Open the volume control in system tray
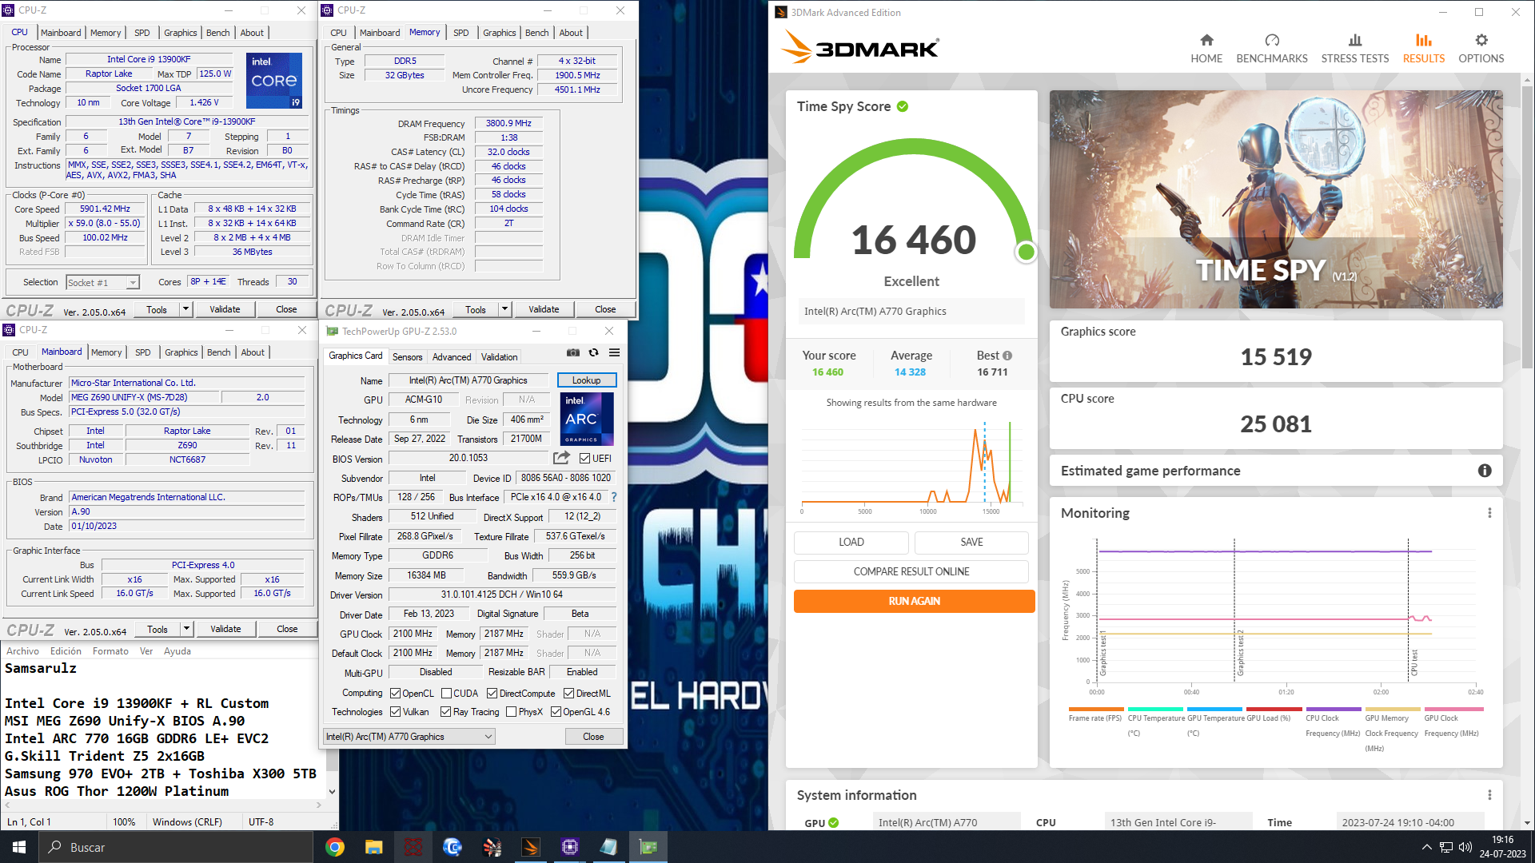Screen dimensions: 1535x863 tap(1465, 847)
